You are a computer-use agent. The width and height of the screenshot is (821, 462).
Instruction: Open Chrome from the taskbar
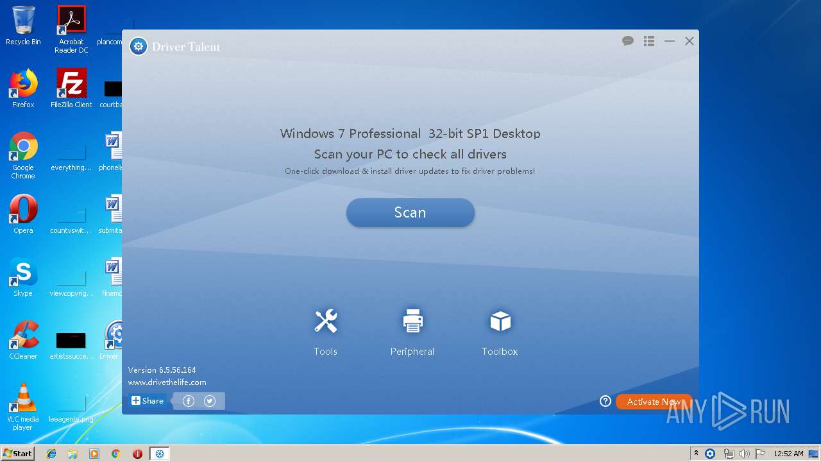(116, 454)
